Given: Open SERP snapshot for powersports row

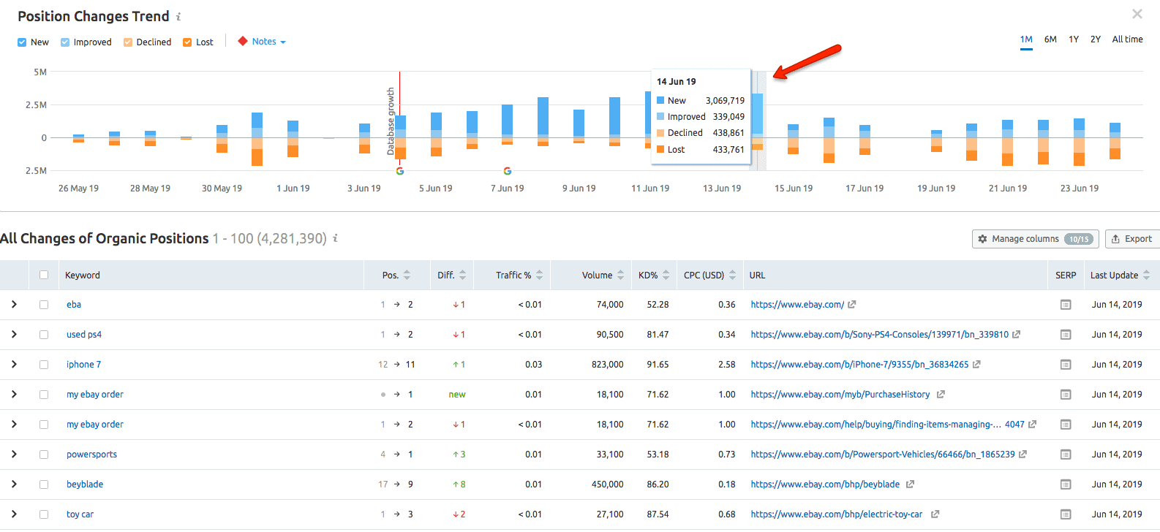Looking at the screenshot, I should tap(1066, 455).
